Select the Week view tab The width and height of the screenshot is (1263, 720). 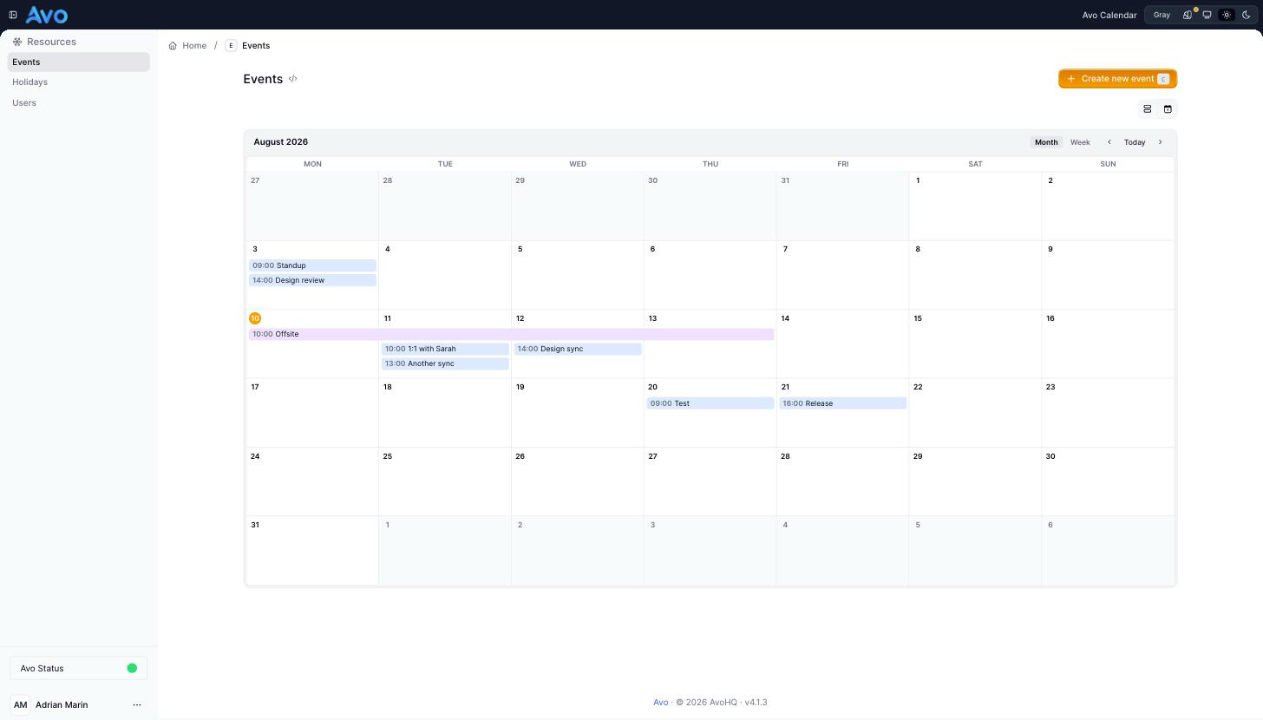click(1080, 142)
